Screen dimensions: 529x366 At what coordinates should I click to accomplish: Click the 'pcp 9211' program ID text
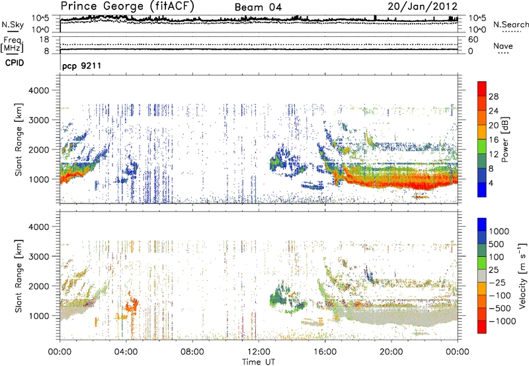(x=81, y=65)
